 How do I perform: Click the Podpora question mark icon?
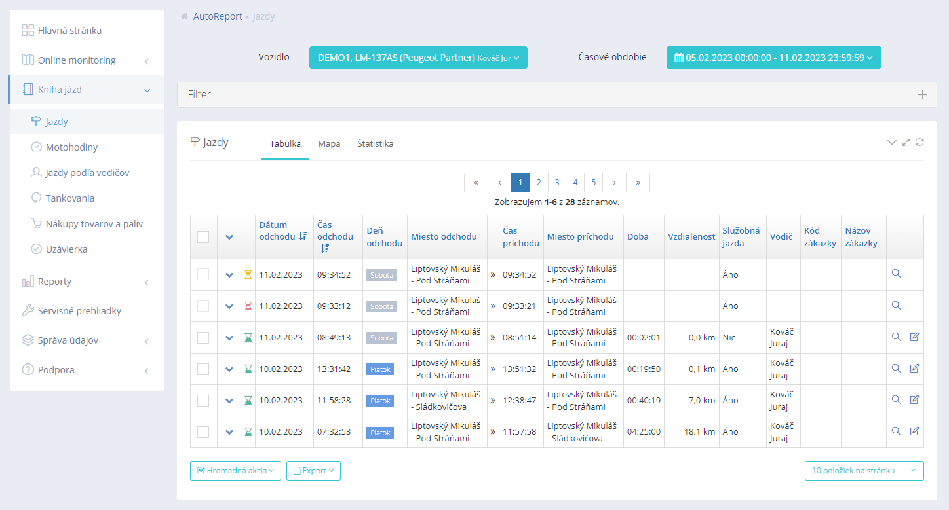(x=28, y=370)
